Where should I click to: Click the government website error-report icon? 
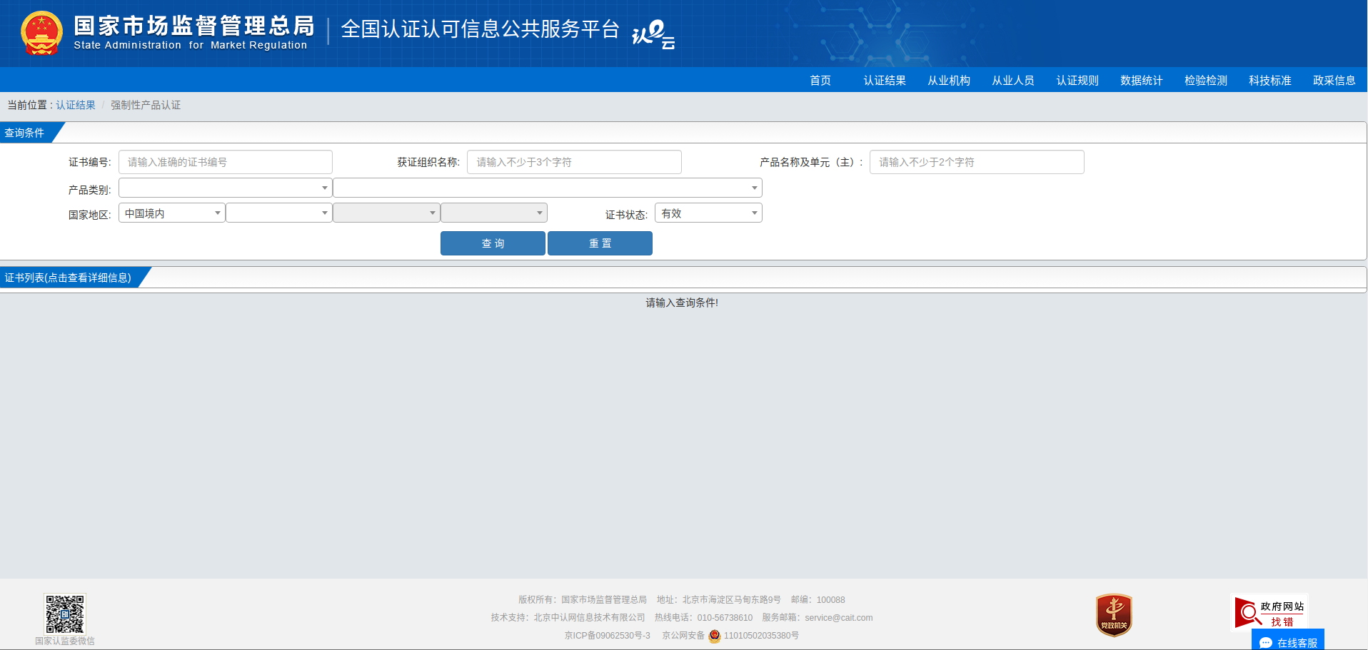tap(1270, 613)
